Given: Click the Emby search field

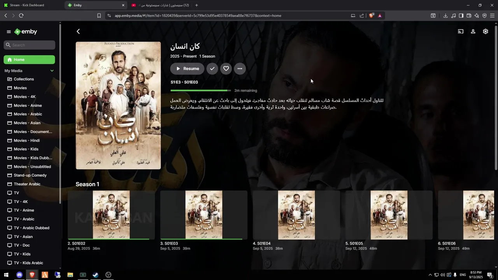Looking at the screenshot, I should click(x=29, y=45).
